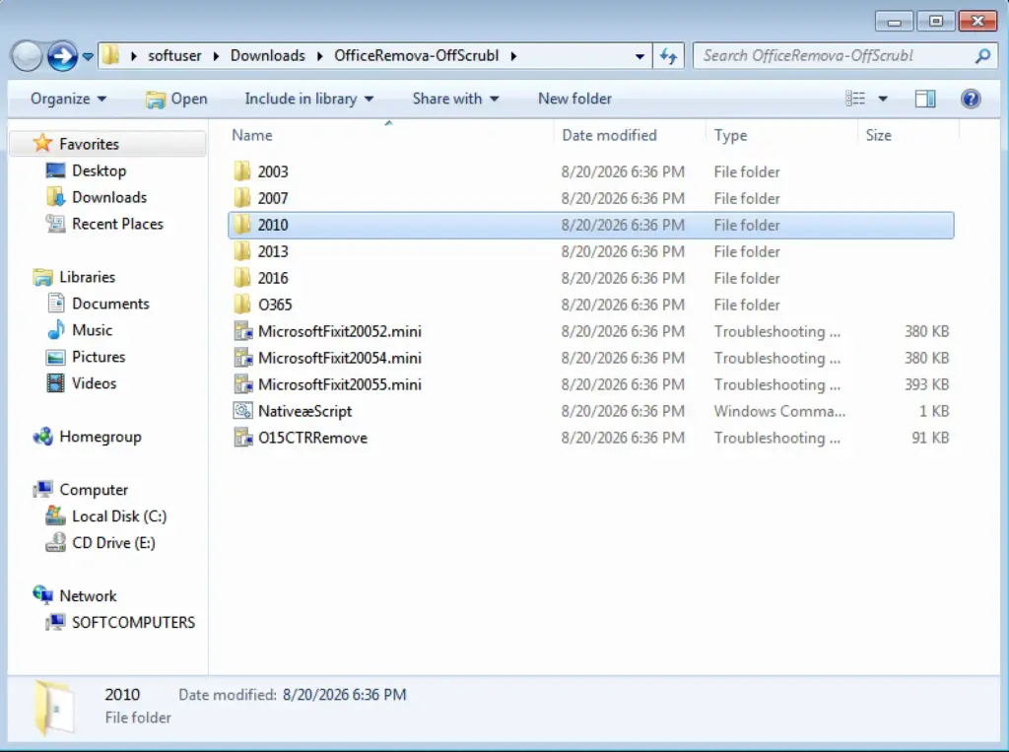The width and height of the screenshot is (1009, 752).
Task: Create a New folder
Action: [x=574, y=99]
